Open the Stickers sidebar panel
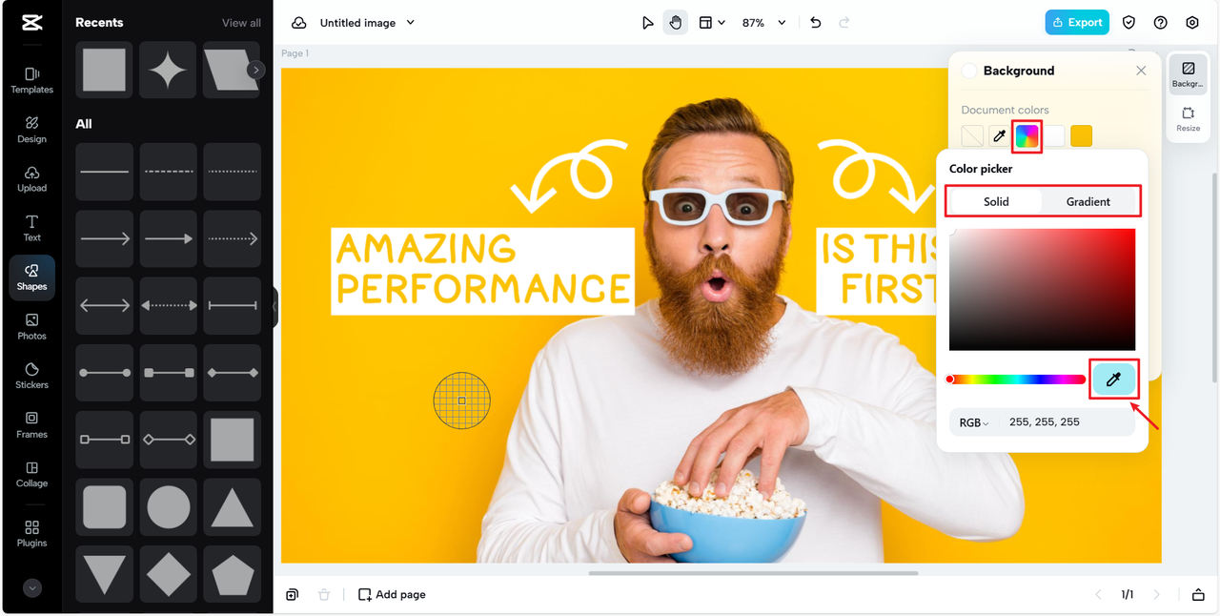The height and width of the screenshot is (616, 1220). click(x=31, y=376)
